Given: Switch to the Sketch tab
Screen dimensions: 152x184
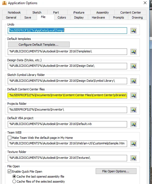Looking at the screenshot, I should pos(37,12).
